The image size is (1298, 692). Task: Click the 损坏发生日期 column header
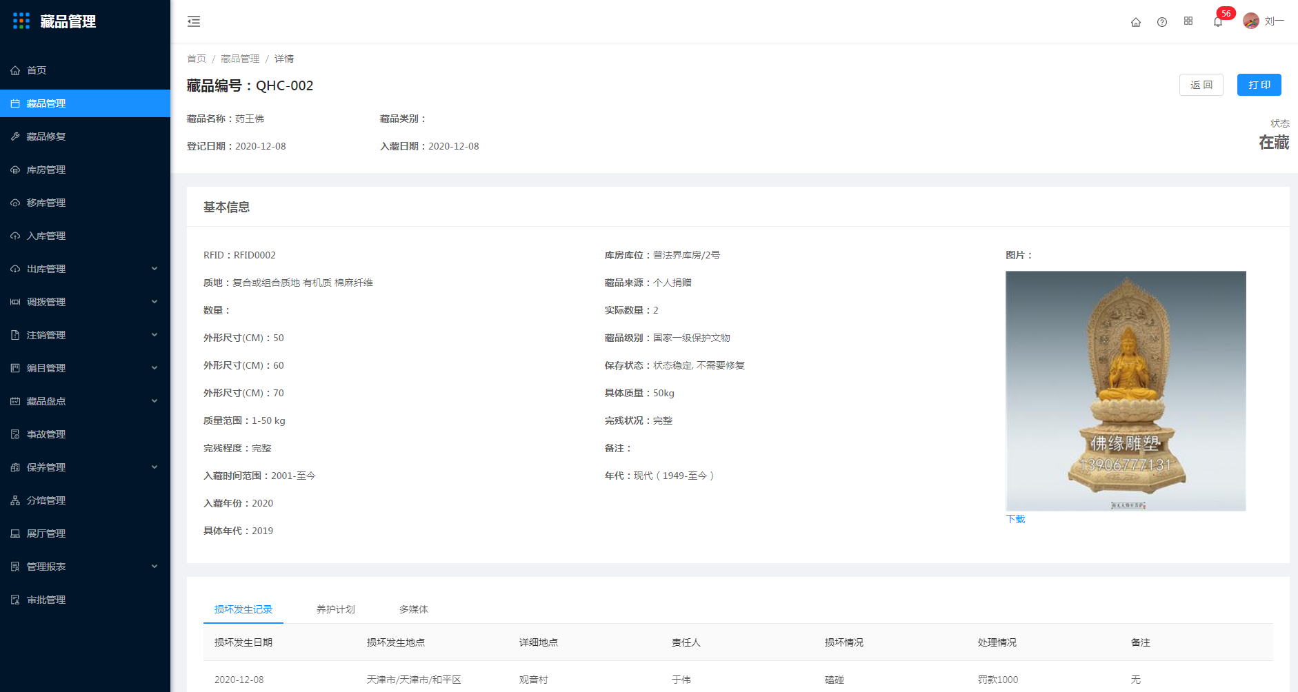pyautogui.click(x=243, y=642)
